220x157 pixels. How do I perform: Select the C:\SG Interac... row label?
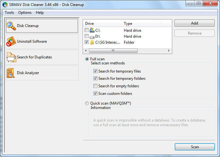pos(107,42)
